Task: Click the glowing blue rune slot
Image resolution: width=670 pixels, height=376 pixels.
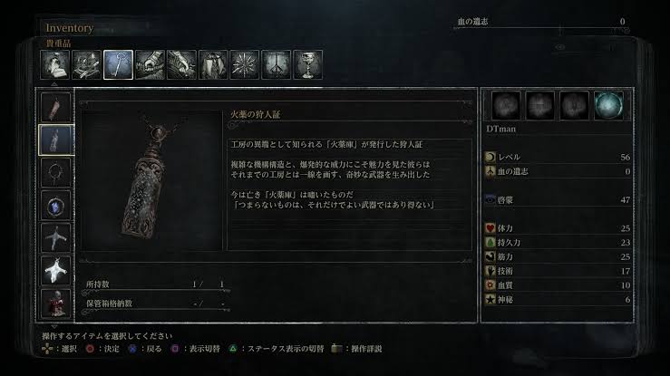Action: [608, 105]
